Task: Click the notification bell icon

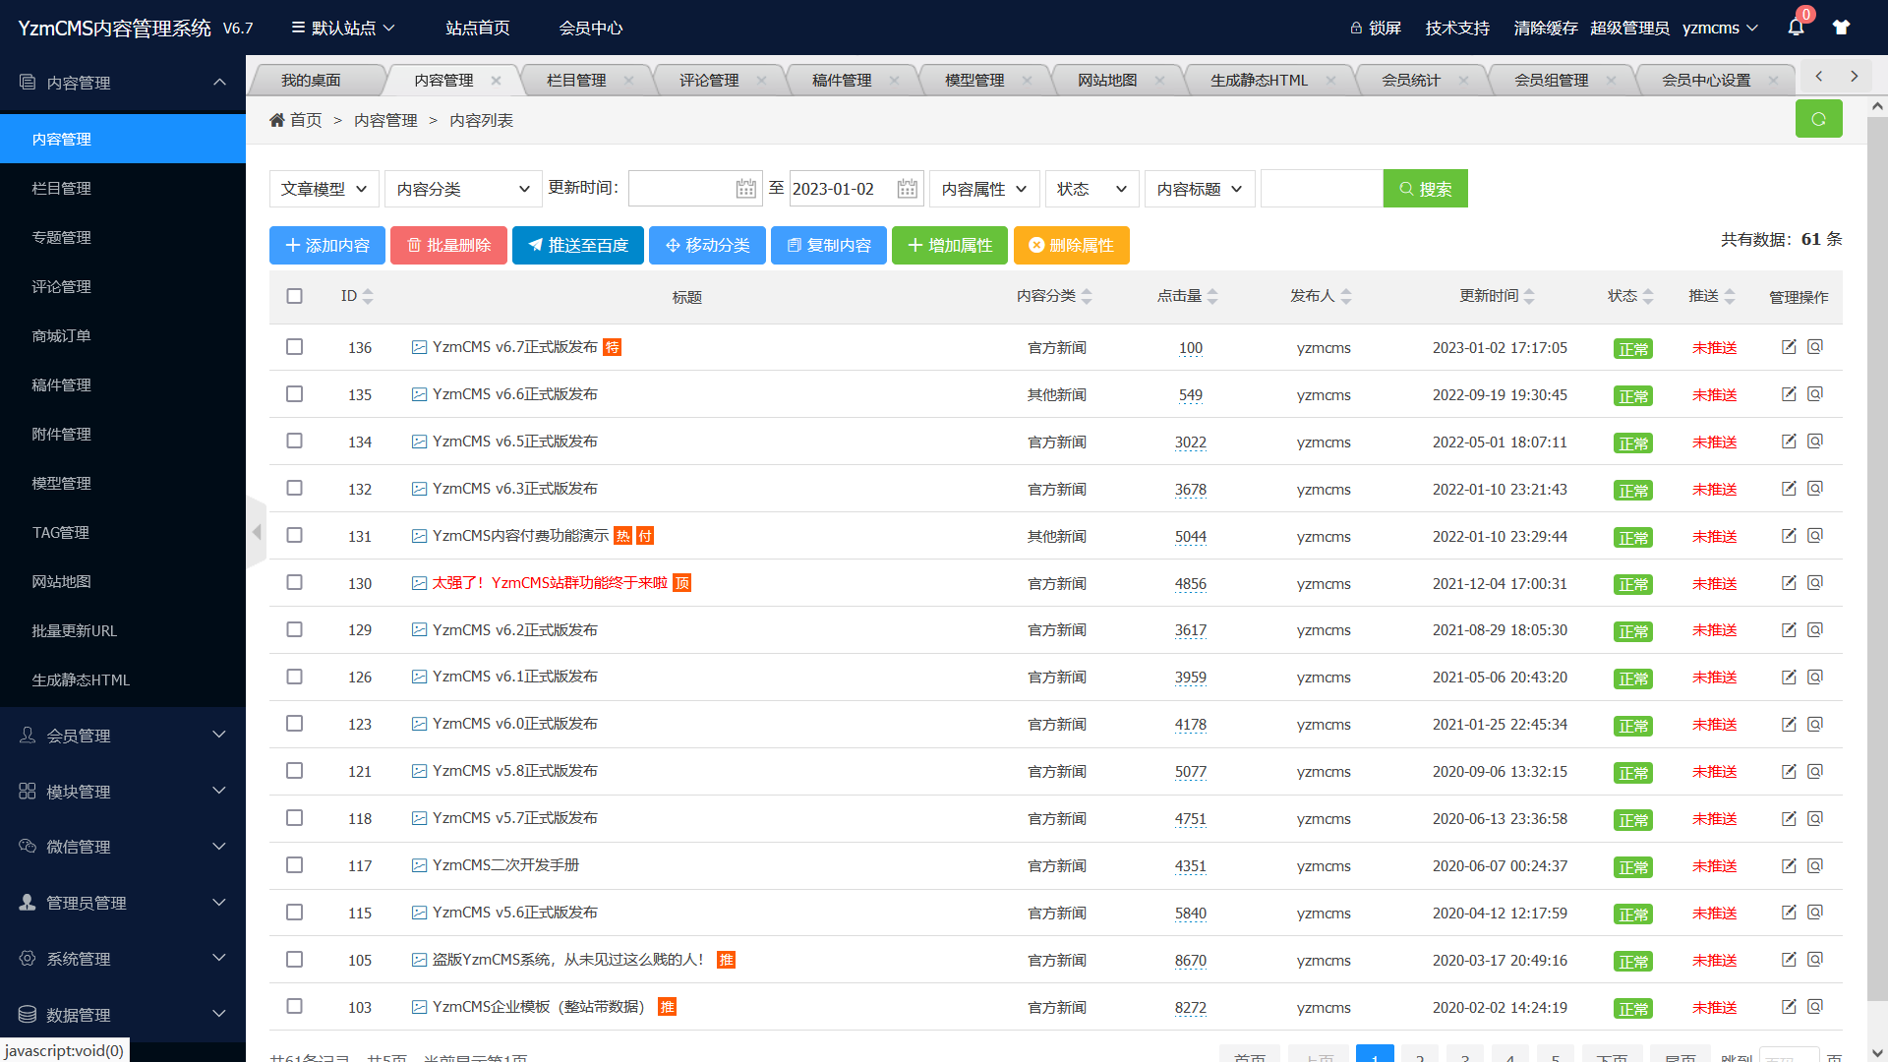Action: click(1796, 28)
